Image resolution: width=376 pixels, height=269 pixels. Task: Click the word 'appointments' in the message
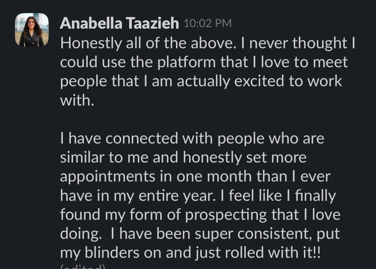coord(107,177)
